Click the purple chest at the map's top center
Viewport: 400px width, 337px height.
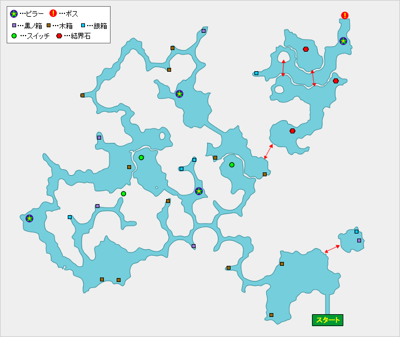point(203,31)
